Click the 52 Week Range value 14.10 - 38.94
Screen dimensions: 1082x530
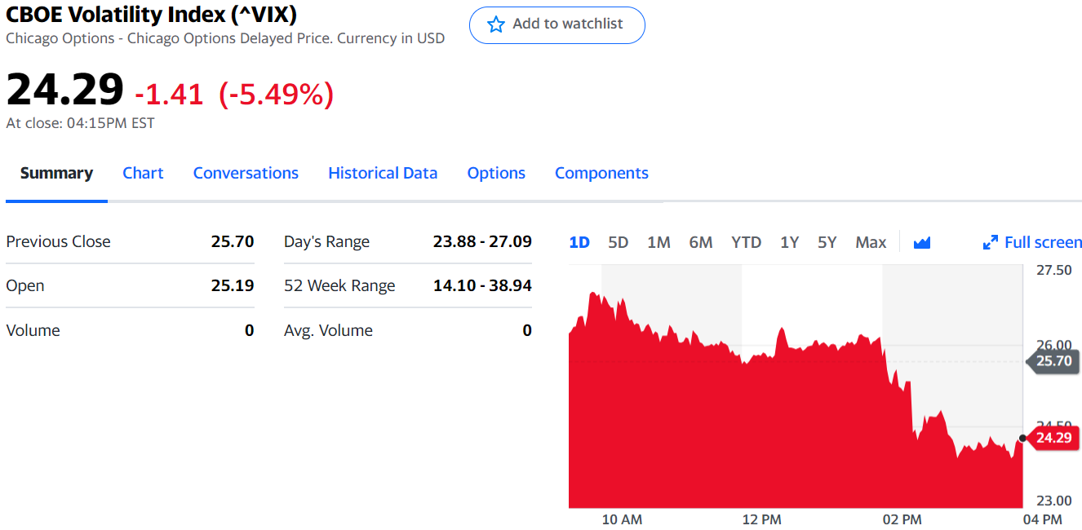point(482,285)
